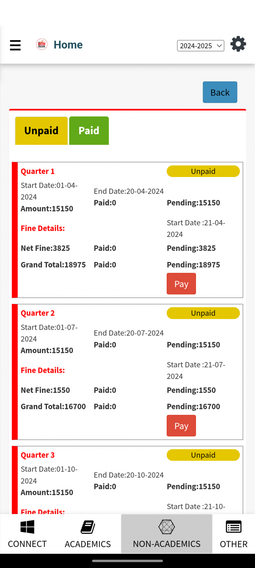Screen dimensions: 255x568
Task: Open the hamburger menu
Action: pos(15,45)
